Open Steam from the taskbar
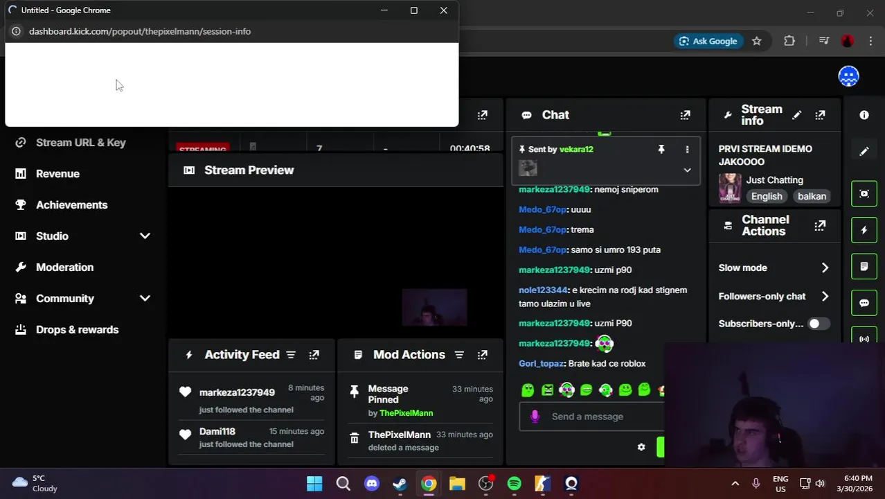 pos(400,483)
